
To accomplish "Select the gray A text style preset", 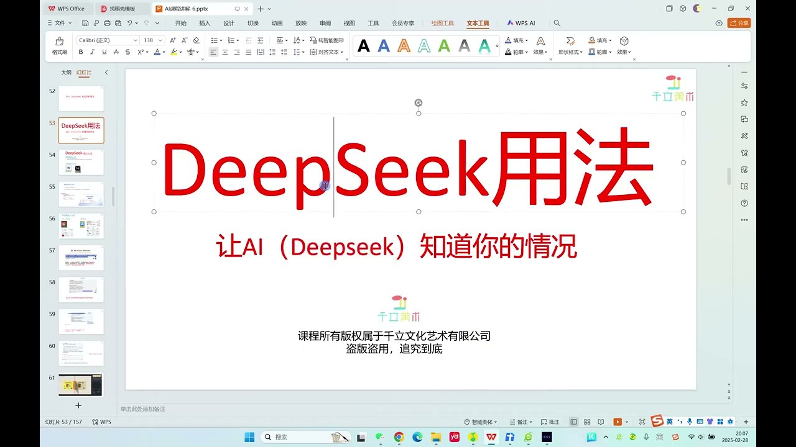I will tap(465, 46).
